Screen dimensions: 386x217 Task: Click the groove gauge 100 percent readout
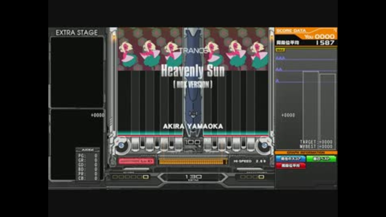tap(193, 142)
